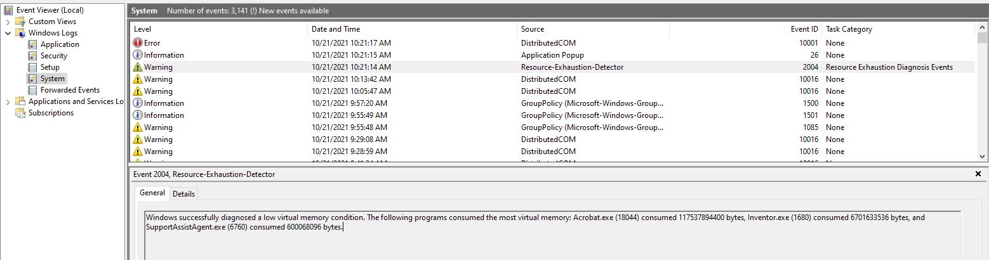Screen dimensions: 989x260
Task: Click the Custom Views folder icon
Action: (x=20, y=22)
